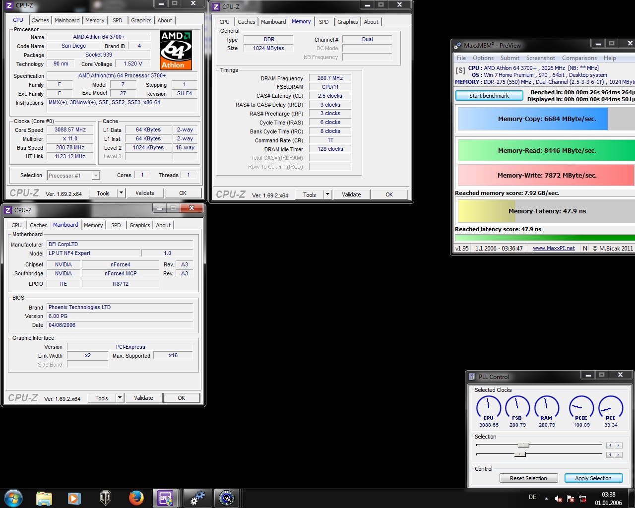Open the Processor #1 selection combo box
Image resolution: width=635 pixels, height=508 pixels.
pos(73,176)
